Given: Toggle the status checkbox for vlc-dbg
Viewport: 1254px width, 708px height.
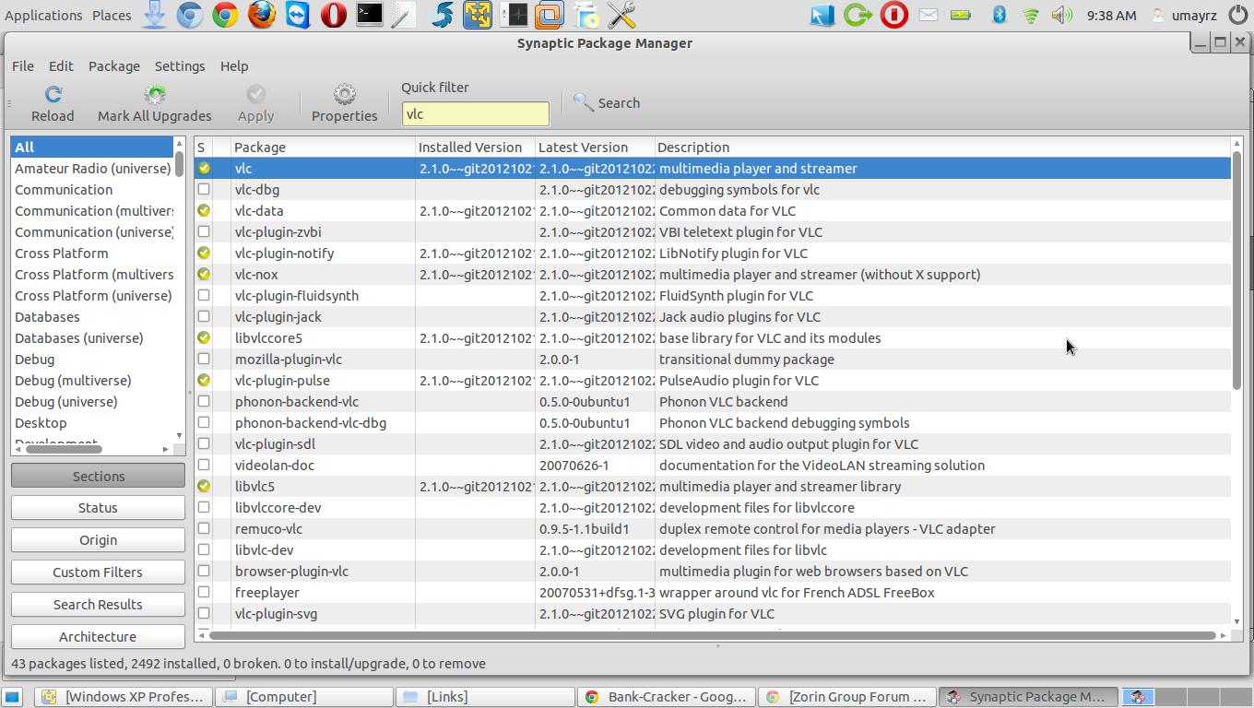Looking at the screenshot, I should [x=204, y=190].
